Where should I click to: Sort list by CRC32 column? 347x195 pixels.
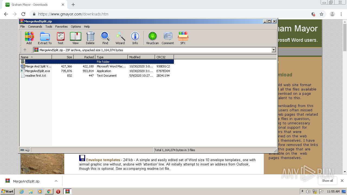pos(164,57)
